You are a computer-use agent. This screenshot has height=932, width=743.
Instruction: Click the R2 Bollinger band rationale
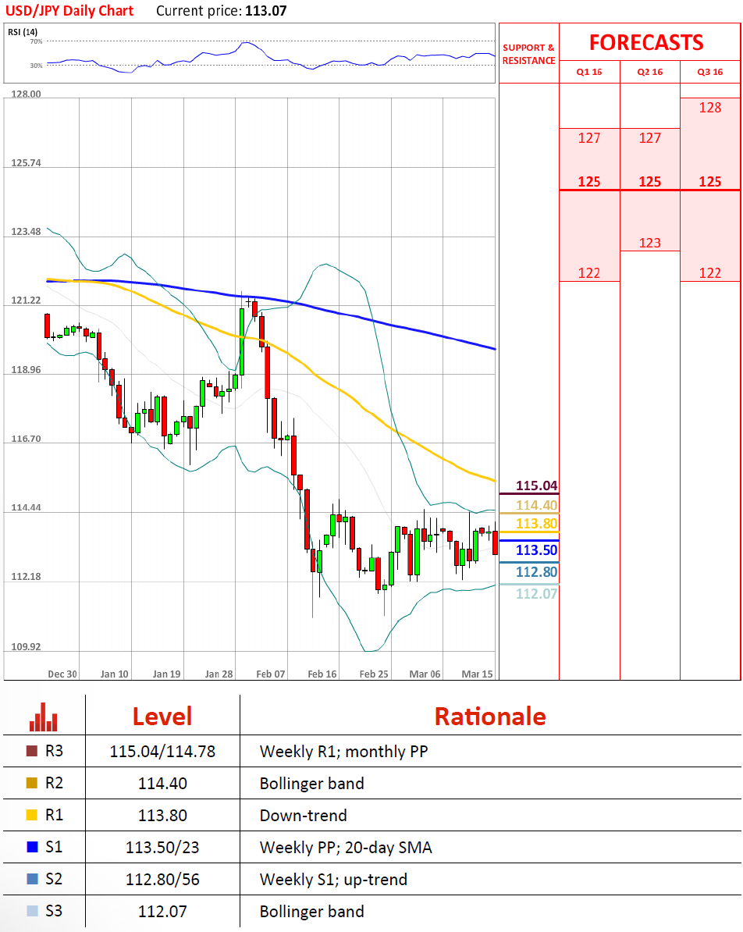[x=311, y=784]
